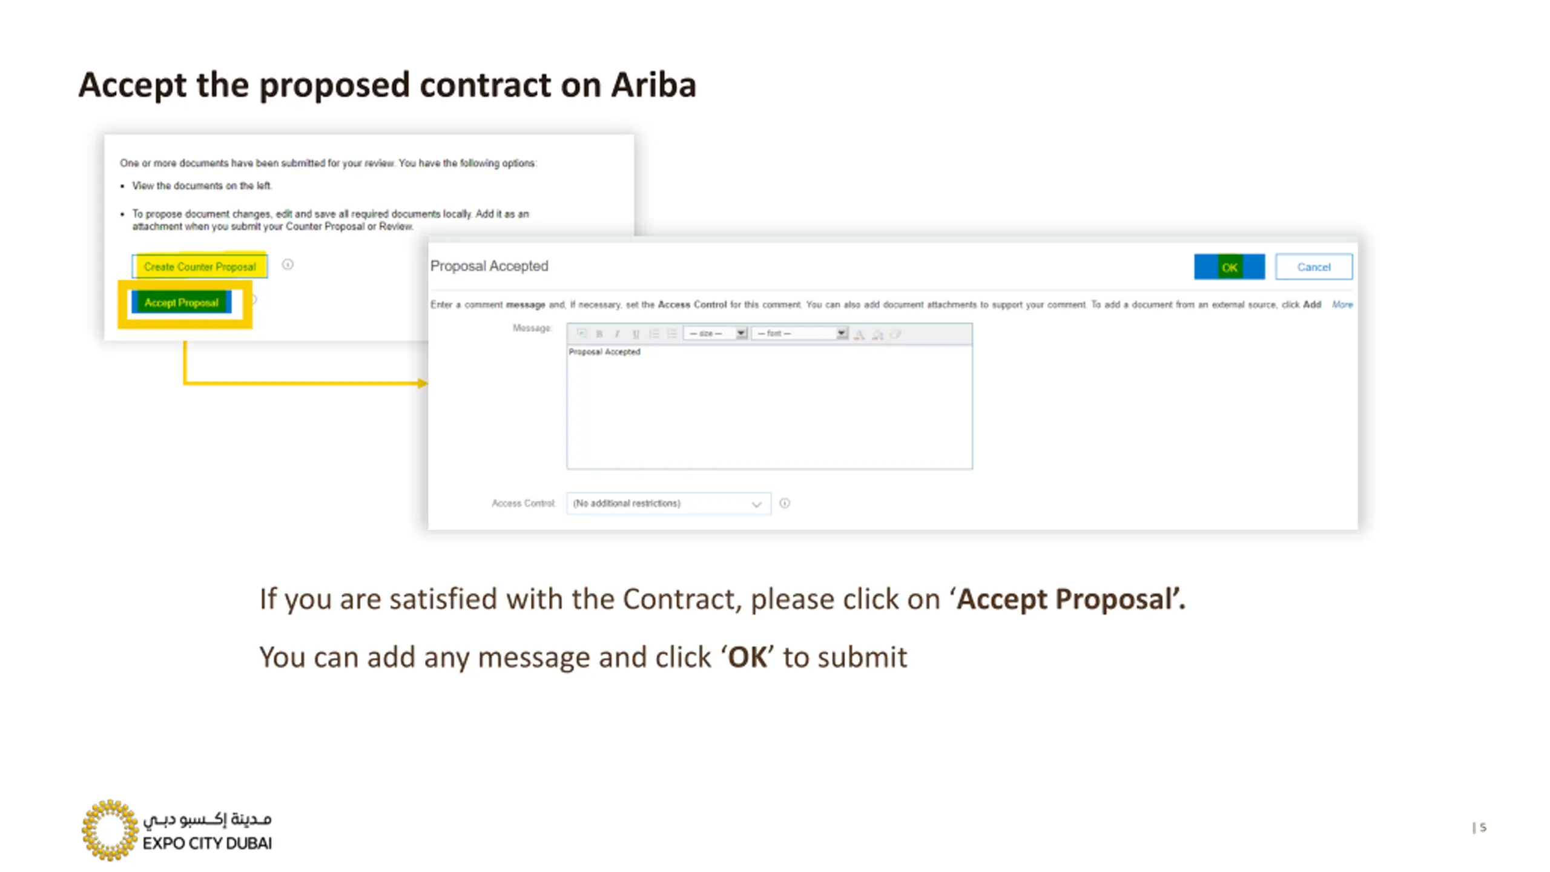Click the eraser clear-formatting icon

(895, 334)
